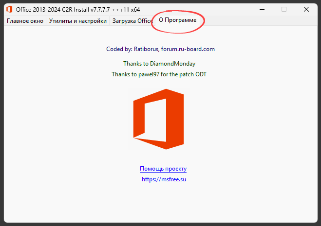The image size is (321, 226).
Task: Close the Office C2R Install window
Action: point(307,9)
